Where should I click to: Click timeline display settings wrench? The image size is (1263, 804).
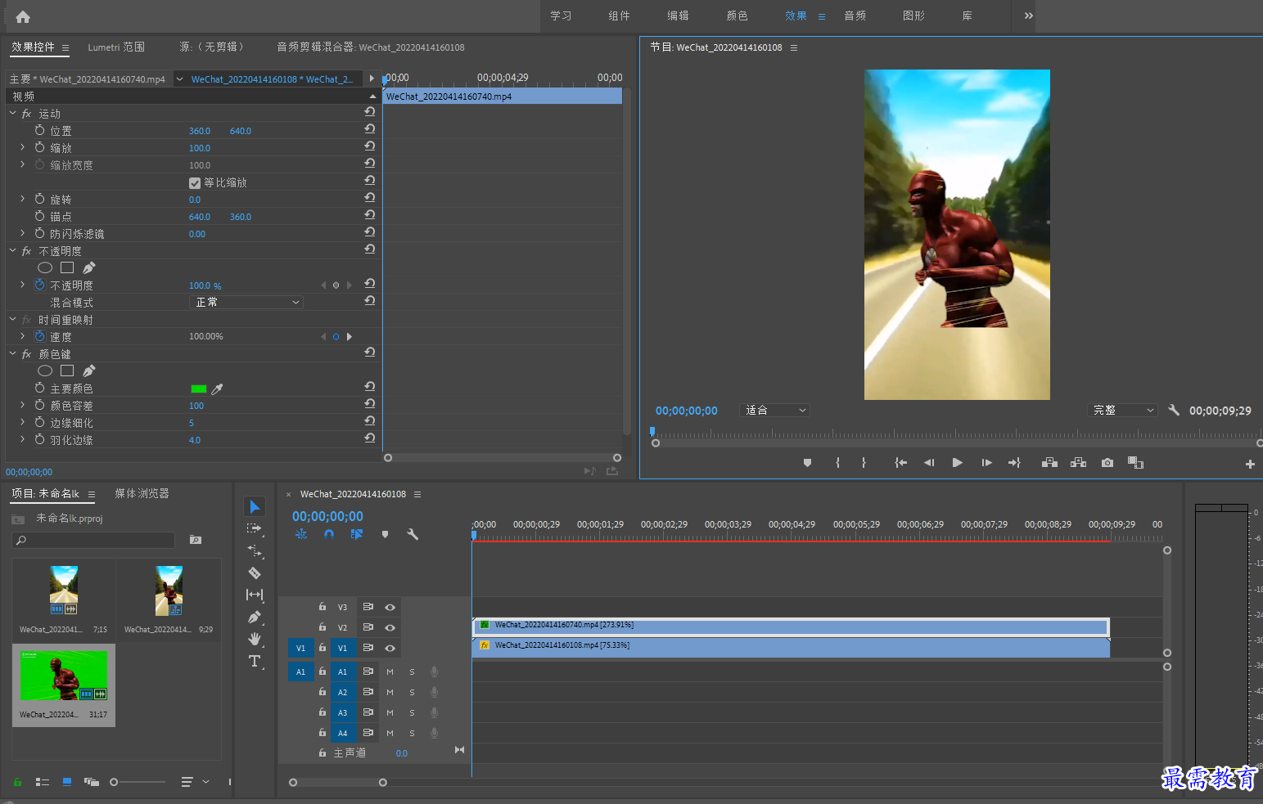click(413, 534)
